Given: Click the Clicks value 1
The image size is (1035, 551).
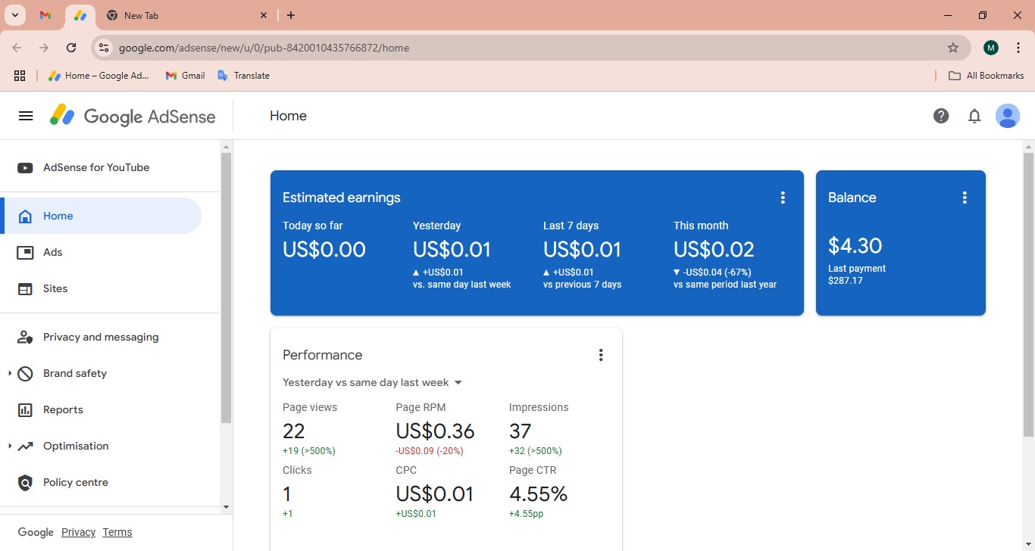Looking at the screenshot, I should tap(287, 494).
